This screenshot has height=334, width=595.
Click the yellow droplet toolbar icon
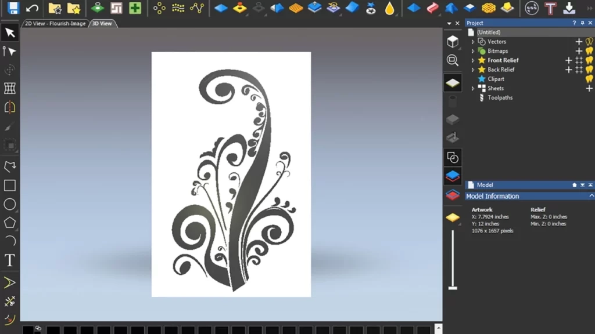pos(389,8)
